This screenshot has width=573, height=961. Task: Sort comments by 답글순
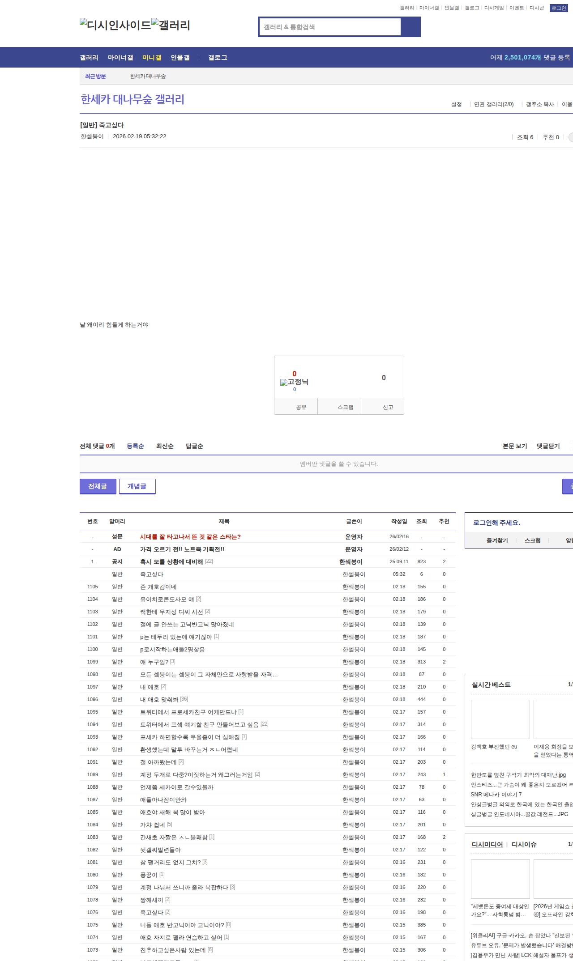point(194,446)
